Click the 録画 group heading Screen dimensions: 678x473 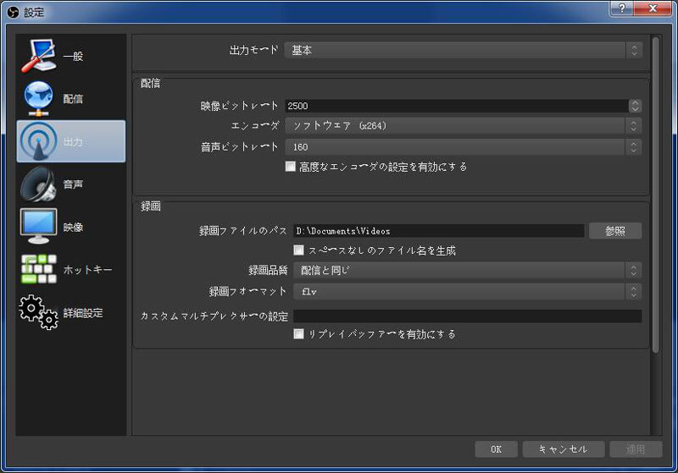tap(151, 206)
